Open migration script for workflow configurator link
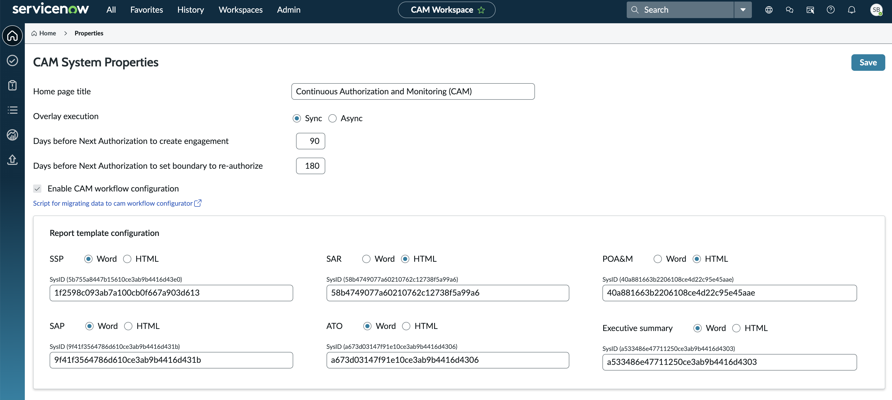Viewport: 892px width, 400px height. (x=112, y=203)
